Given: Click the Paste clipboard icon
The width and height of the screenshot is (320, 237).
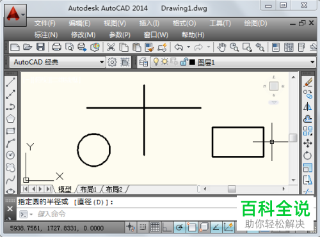Looking at the screenshot, I should tap(137, 47).
